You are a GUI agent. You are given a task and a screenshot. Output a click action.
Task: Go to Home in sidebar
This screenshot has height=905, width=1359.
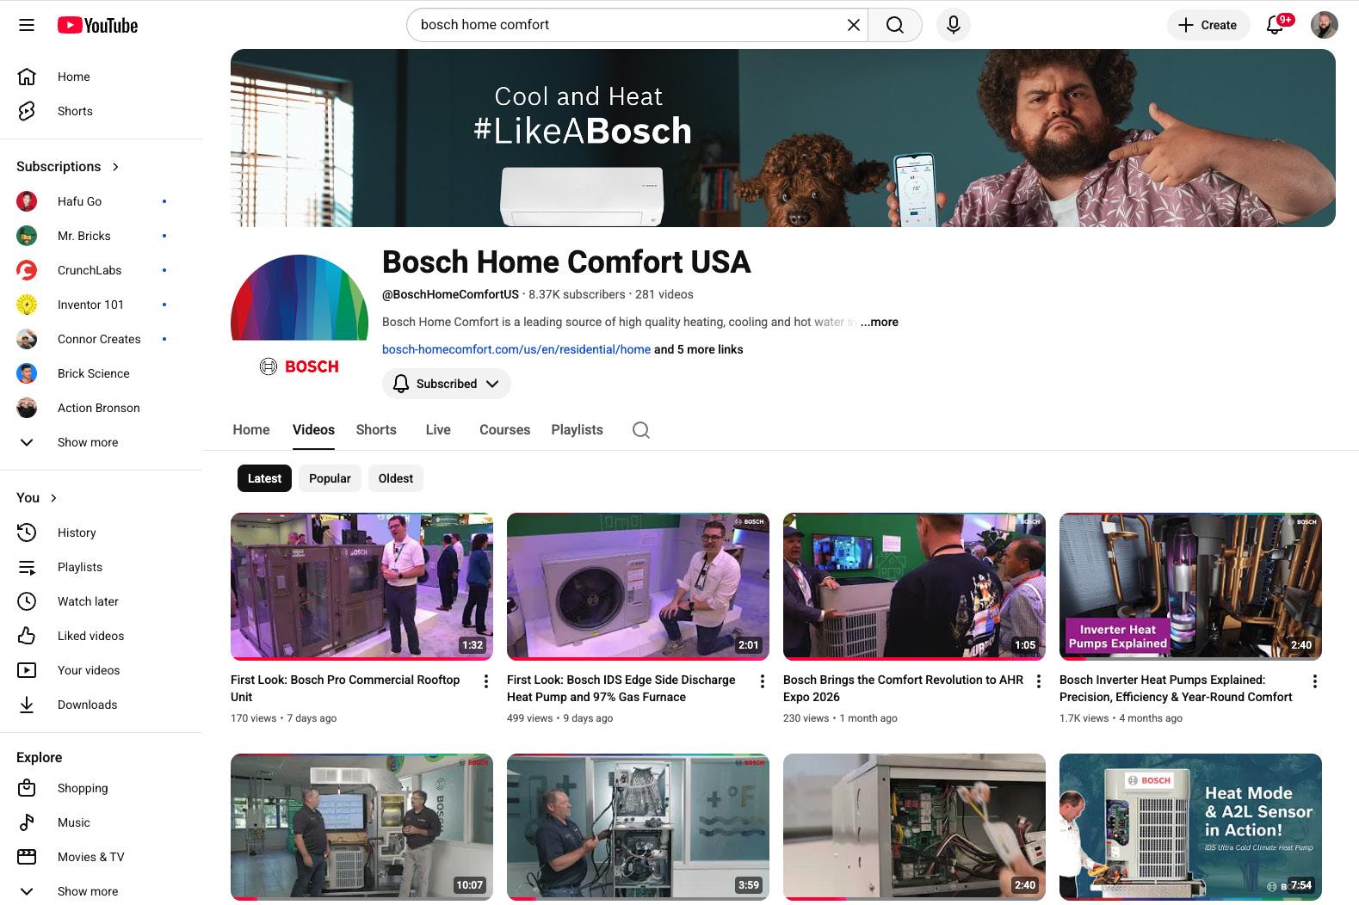tap(102, 77)
